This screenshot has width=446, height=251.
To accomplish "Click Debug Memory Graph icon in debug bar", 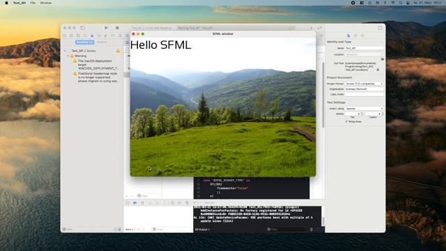I will point(180,203).
